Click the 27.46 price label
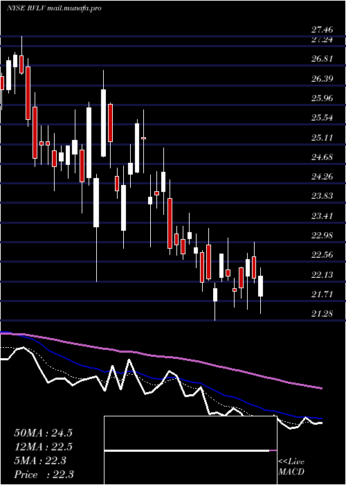This screenshot has height=485, width=346. click(322, 30)
